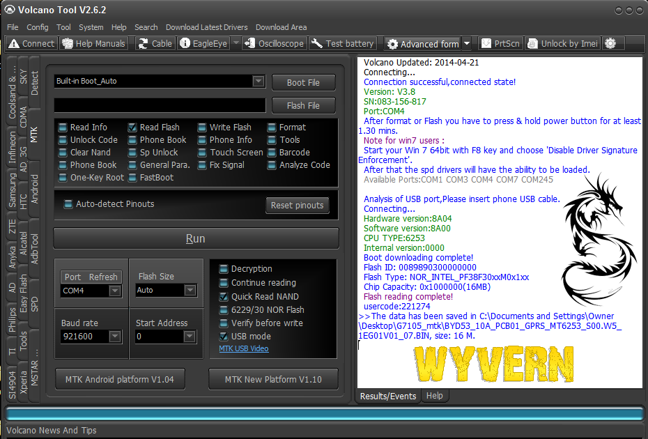Tick the Barcode checkbox

tap(272, 153)
